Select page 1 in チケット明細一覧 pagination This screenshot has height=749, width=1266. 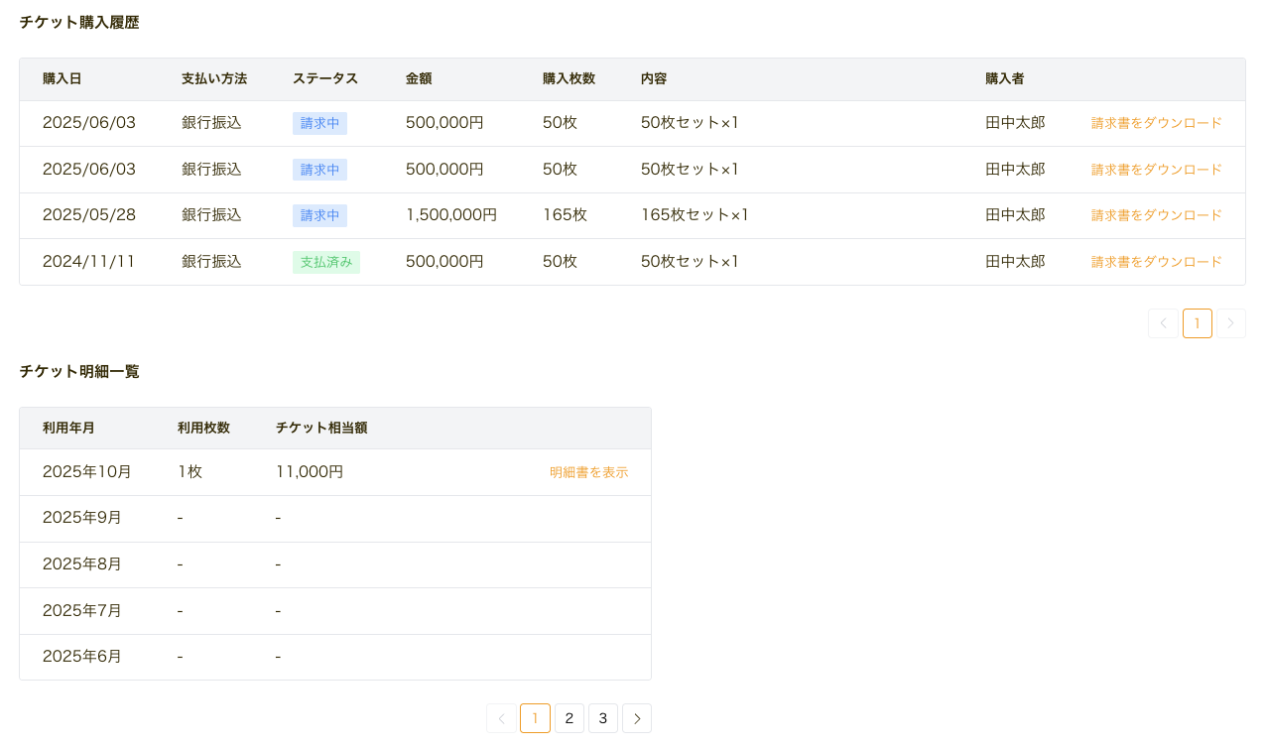click(535, 718)
